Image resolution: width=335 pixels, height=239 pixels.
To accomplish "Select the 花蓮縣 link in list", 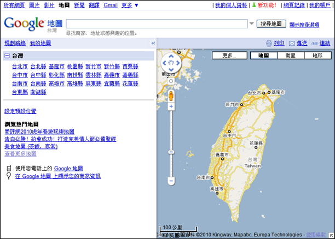I will [130, 83].
